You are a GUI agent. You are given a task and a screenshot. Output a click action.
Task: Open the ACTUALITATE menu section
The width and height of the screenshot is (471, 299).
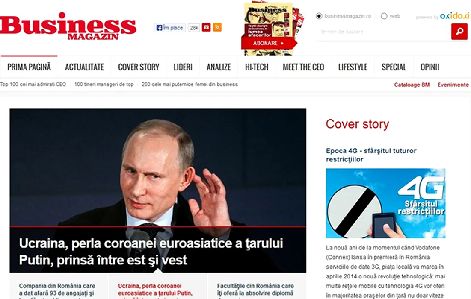tap(84, 67)
